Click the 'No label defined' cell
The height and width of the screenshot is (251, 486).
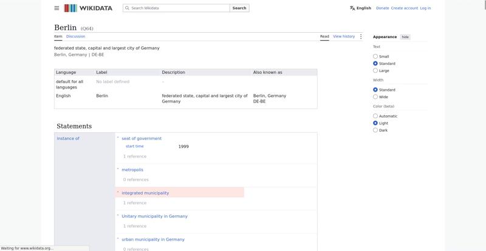(x=113, y=82)
